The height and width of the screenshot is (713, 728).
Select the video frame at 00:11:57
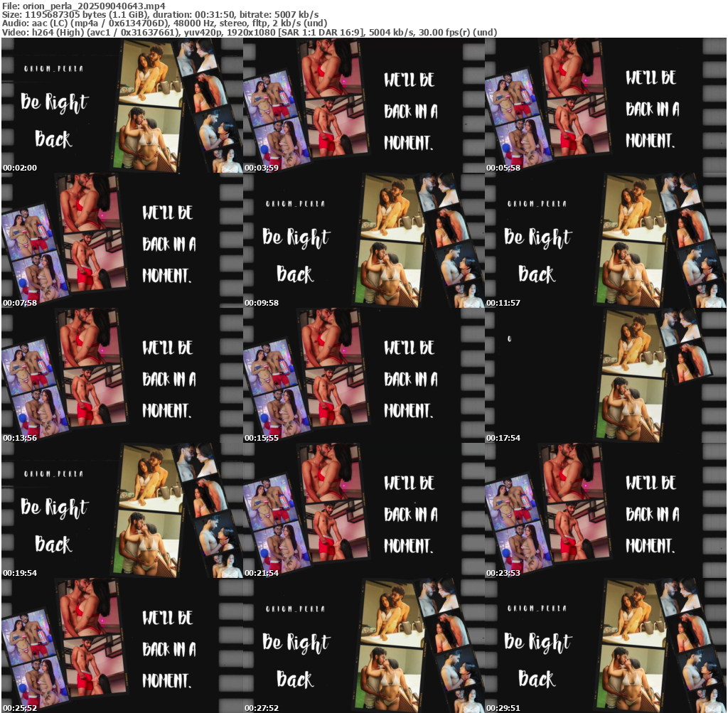click(606, 240)
